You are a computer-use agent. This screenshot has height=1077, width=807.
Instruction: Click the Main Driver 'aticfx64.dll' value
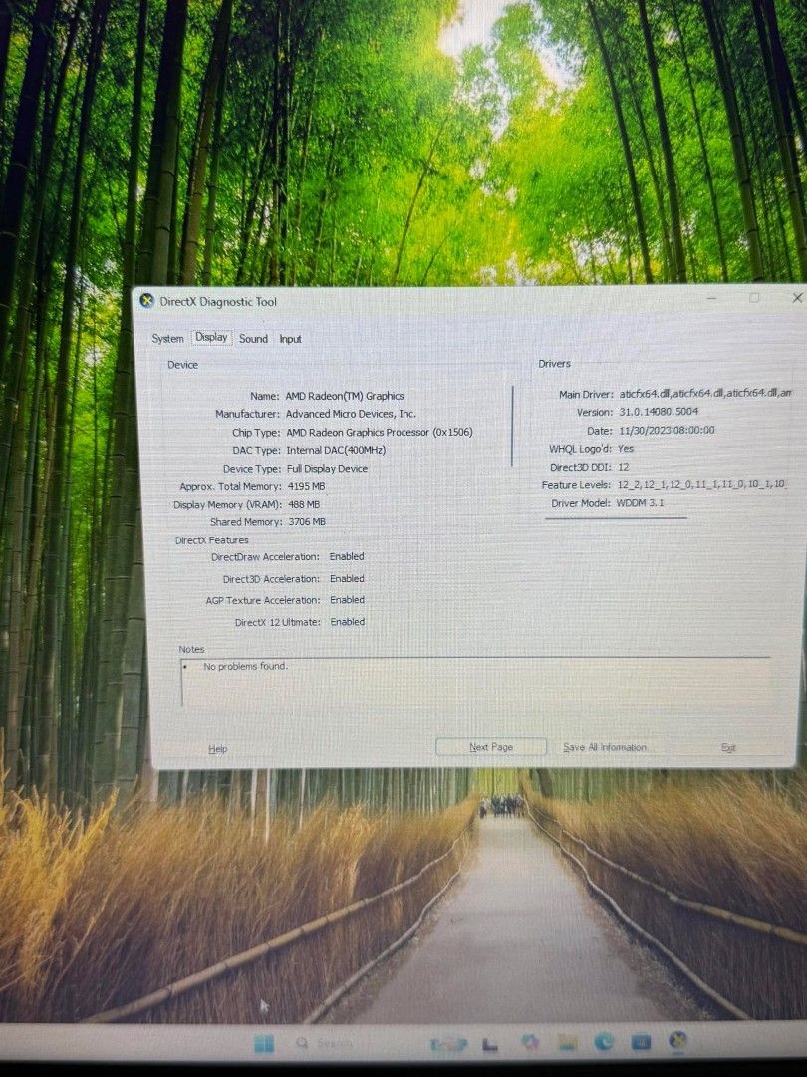coord(705,393)
